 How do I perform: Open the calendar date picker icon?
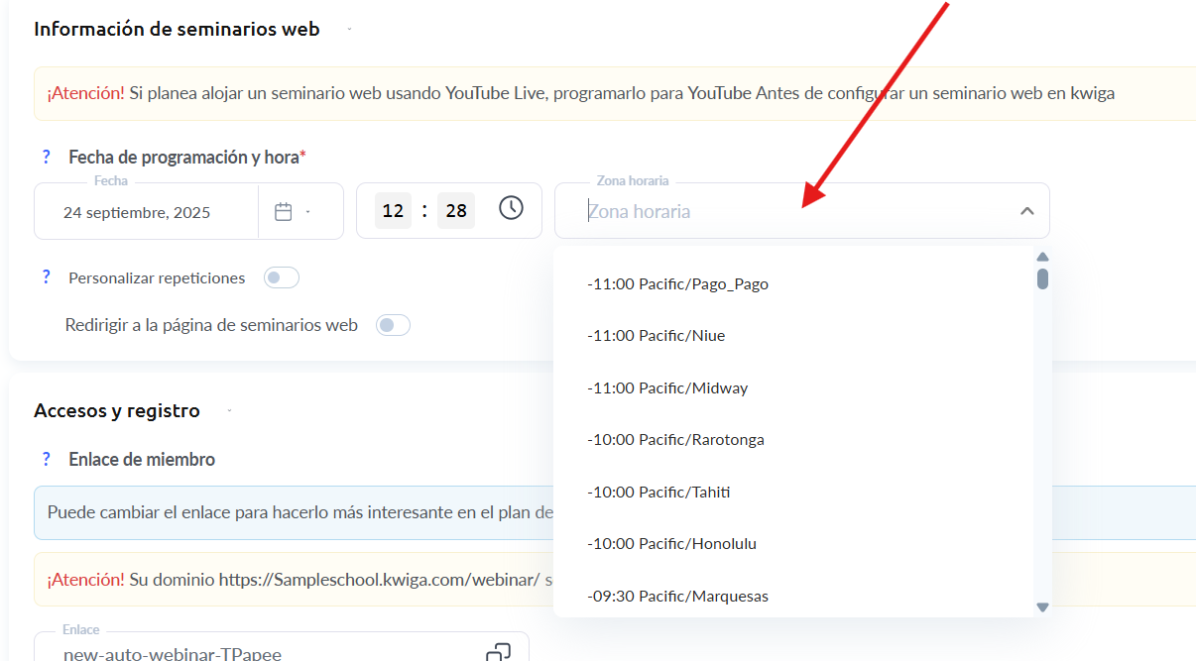[284, 211]
